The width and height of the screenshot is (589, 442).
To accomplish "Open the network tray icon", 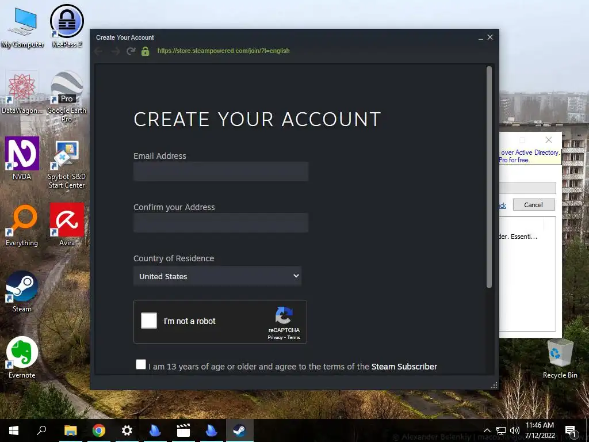I will pyautogui.click(x=501, y=430).
